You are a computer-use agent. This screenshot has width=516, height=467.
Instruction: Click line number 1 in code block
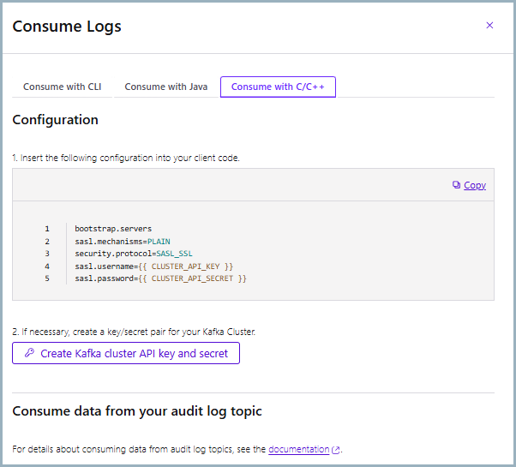(47, 229)
